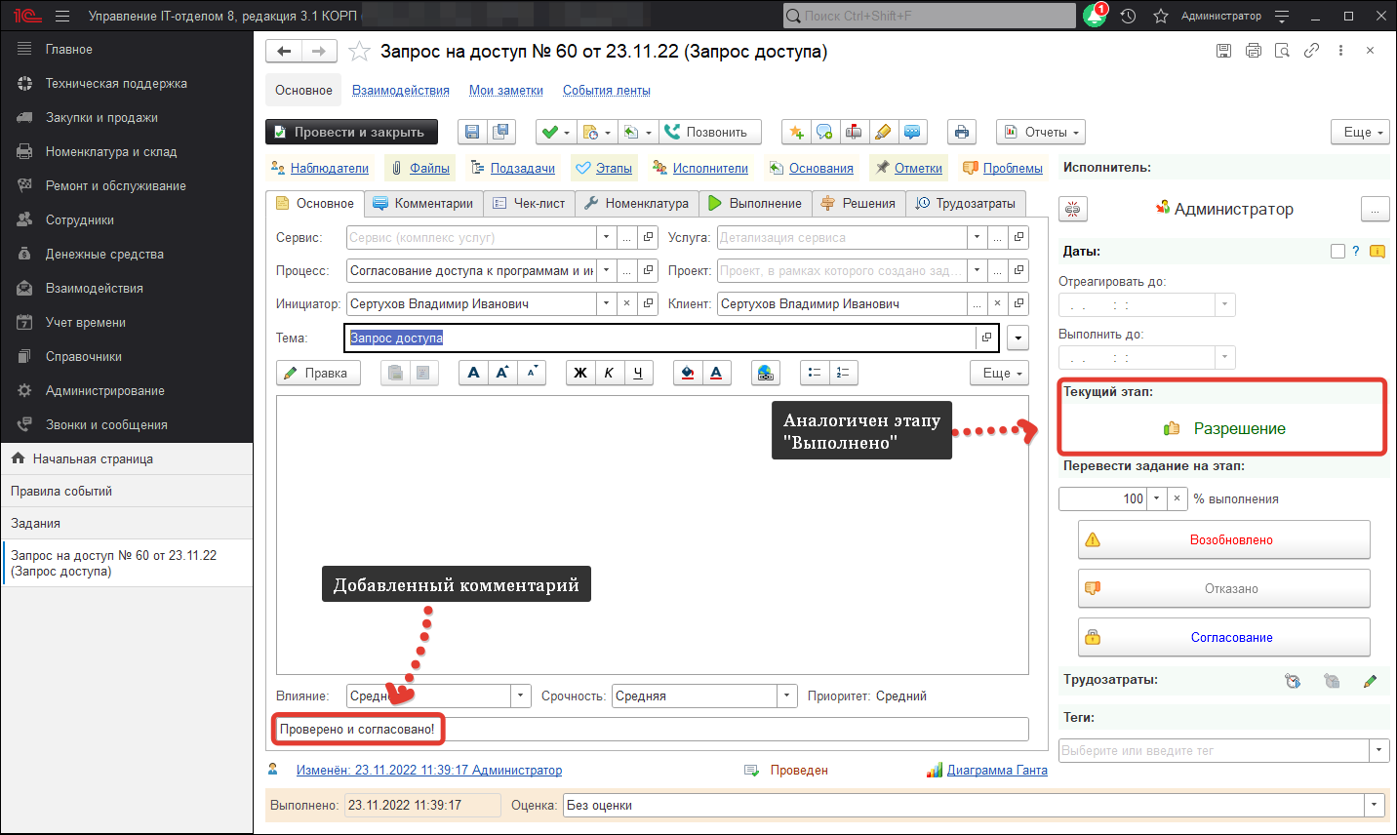
Task: Switch to the Комментарии tab
Action: (x=424, y=203)
